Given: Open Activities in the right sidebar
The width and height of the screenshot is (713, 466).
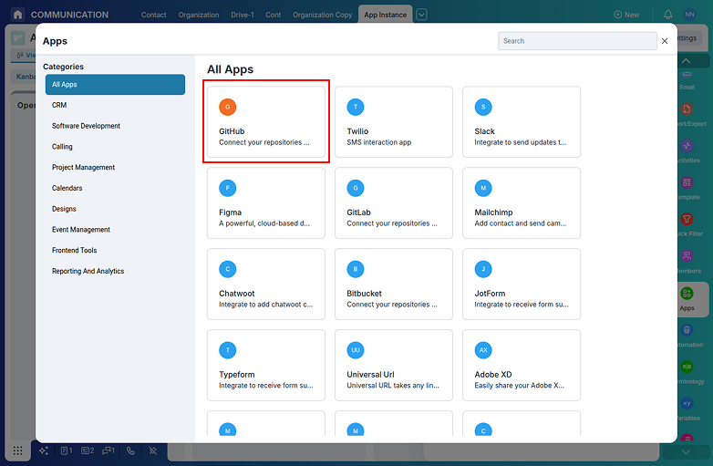Looking at the screenshot, I should tap(687, 151).
